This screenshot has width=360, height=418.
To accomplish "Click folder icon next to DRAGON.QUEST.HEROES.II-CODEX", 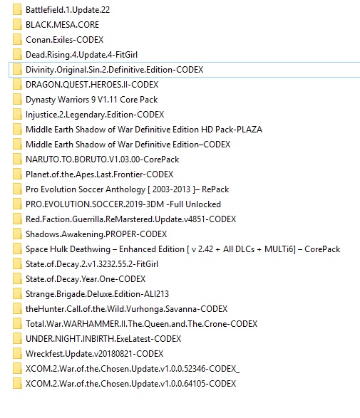I will click(17, 85).
